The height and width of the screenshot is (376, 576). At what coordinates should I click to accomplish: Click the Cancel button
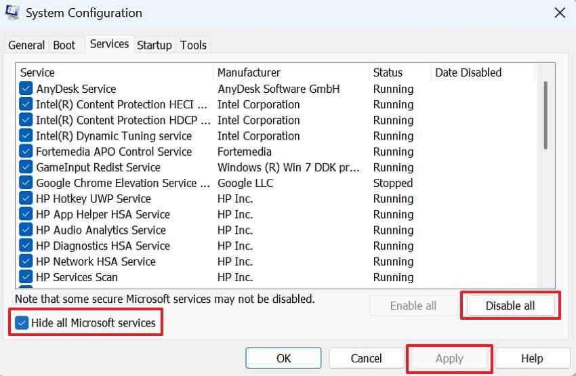366,358
